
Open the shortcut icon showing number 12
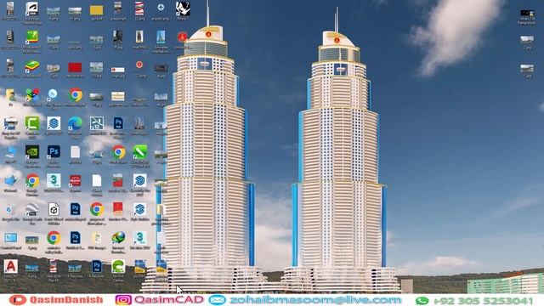click(96, 124)
